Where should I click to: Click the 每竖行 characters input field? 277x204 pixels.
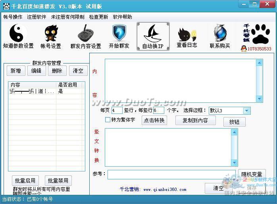tap(159, 110)
